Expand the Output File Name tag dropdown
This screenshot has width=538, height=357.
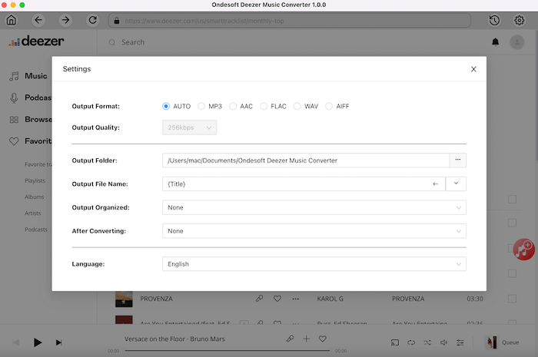coord(456,183)
